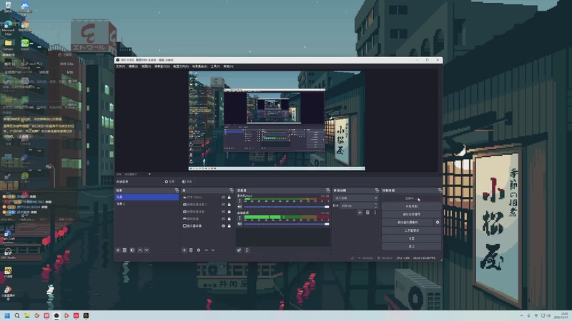Open audio mixer bottom three-dot menu
Image resolution: width=572 pixels, height=321 pixels.
tap(247, 250)
